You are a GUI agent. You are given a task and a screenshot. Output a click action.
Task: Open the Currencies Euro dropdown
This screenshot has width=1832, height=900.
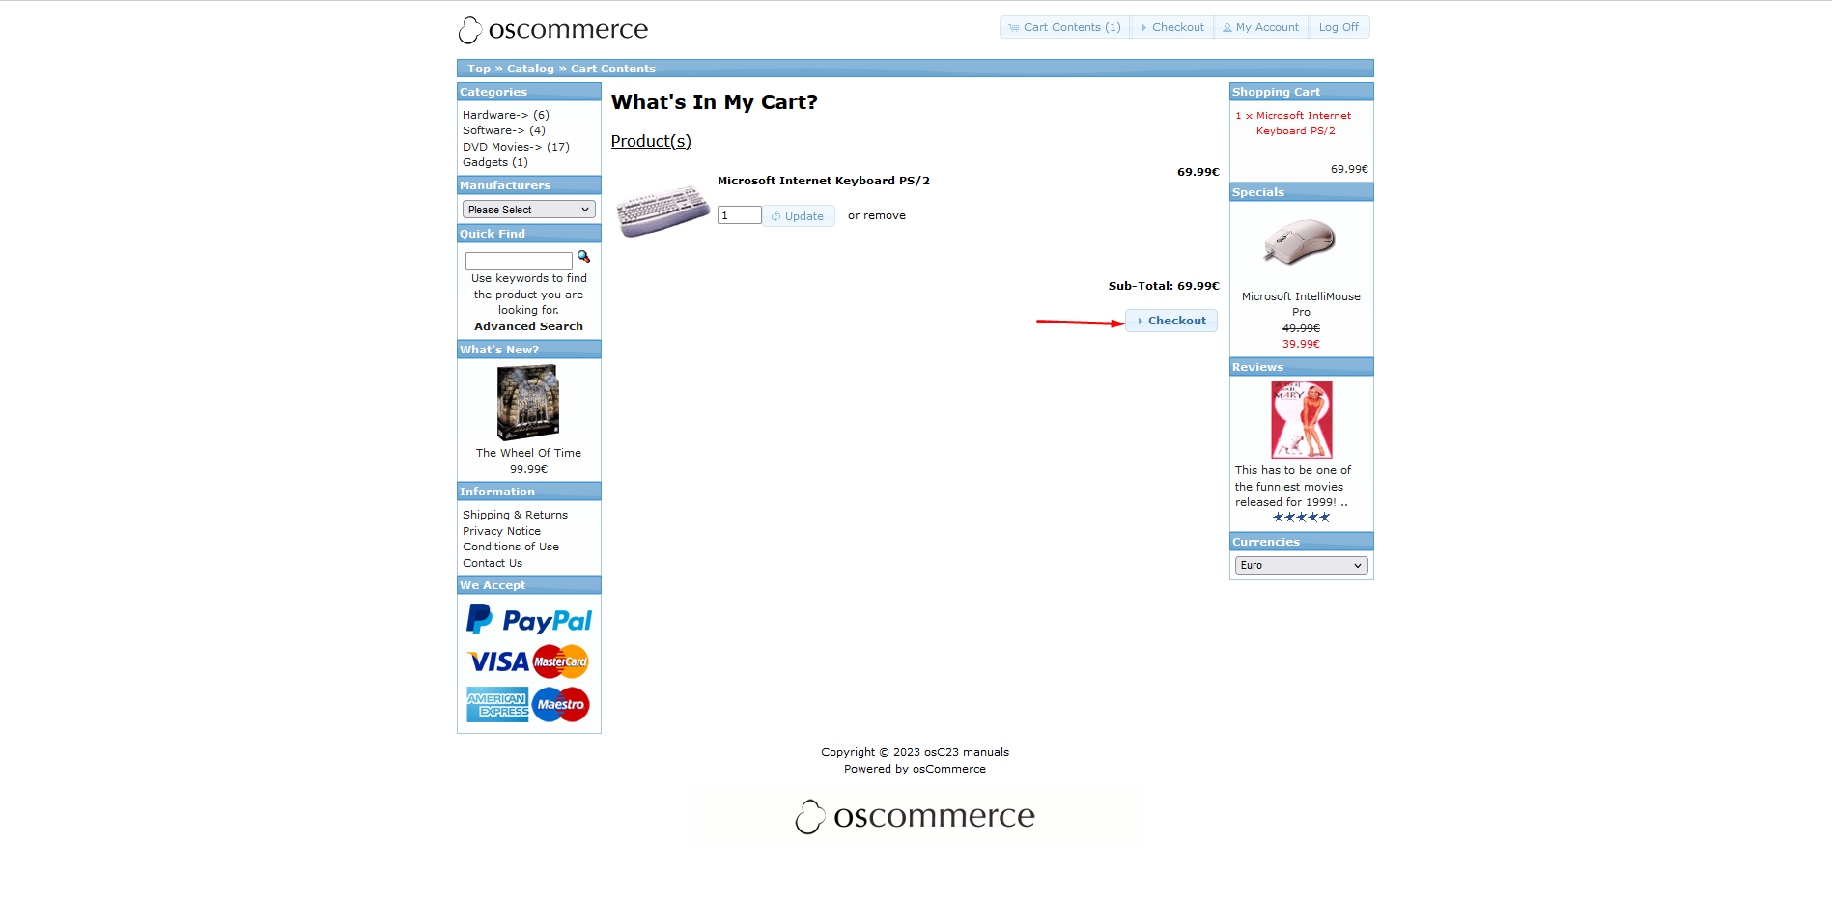(x=1301, y=566)
